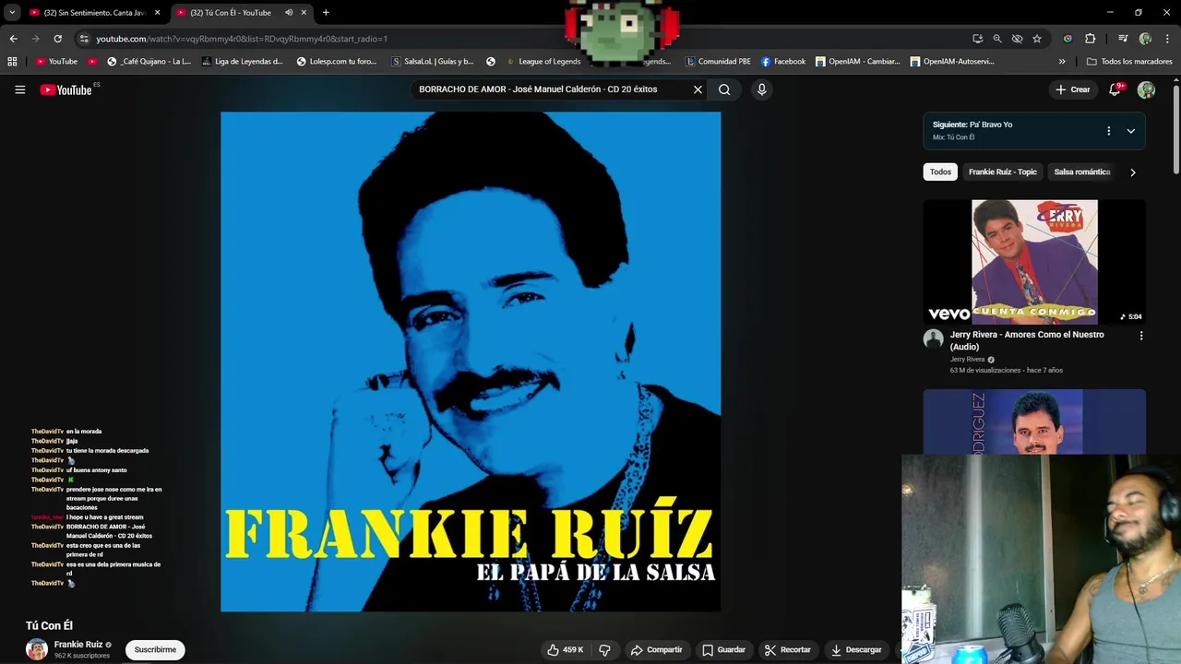Viewport: 1181px width, 664px height.
Task: Subscribe using the Suscribirme button
Action: point(155,650)
